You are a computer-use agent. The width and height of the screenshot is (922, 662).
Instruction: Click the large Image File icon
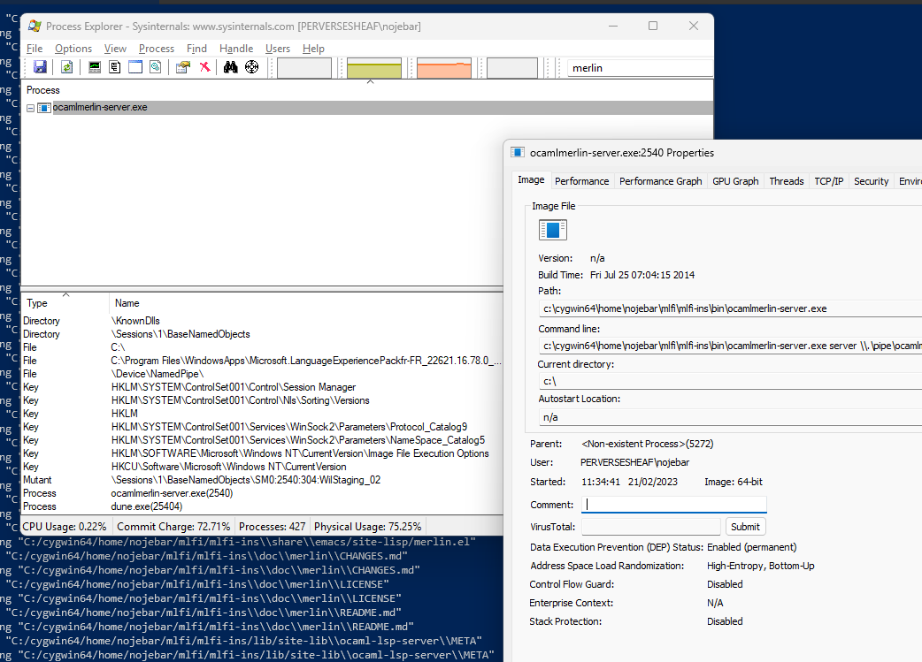[553, 230]
